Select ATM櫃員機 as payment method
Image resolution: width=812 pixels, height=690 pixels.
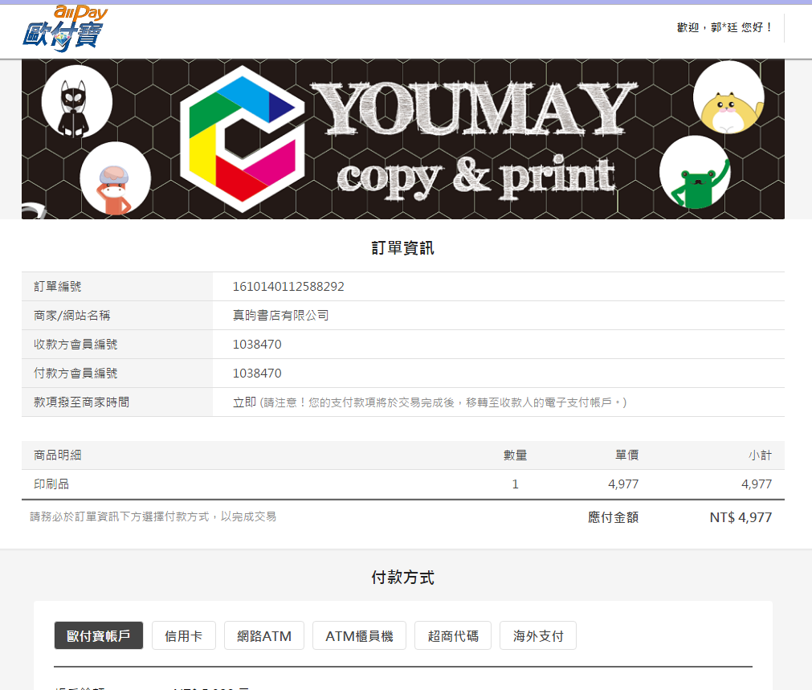tap(359, 636)
